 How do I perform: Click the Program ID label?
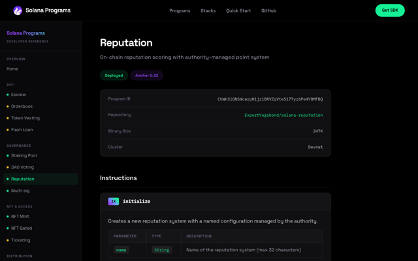click(x=119, y=99)
